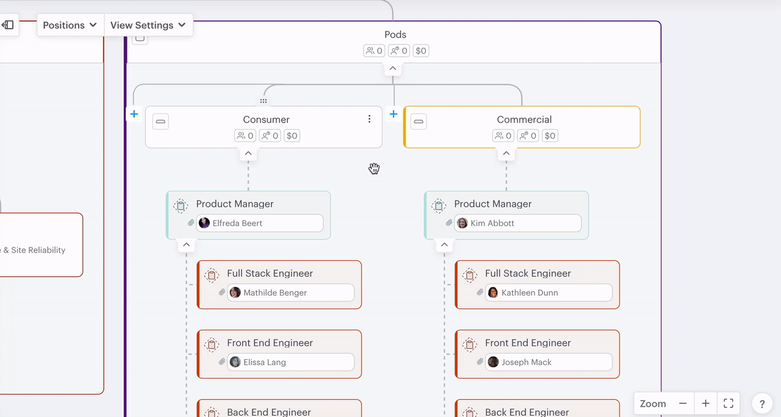This screenshot has height=417, width=781.
Task: Click the fullscreen icon in the zoom bar
Action: [728, 403]
